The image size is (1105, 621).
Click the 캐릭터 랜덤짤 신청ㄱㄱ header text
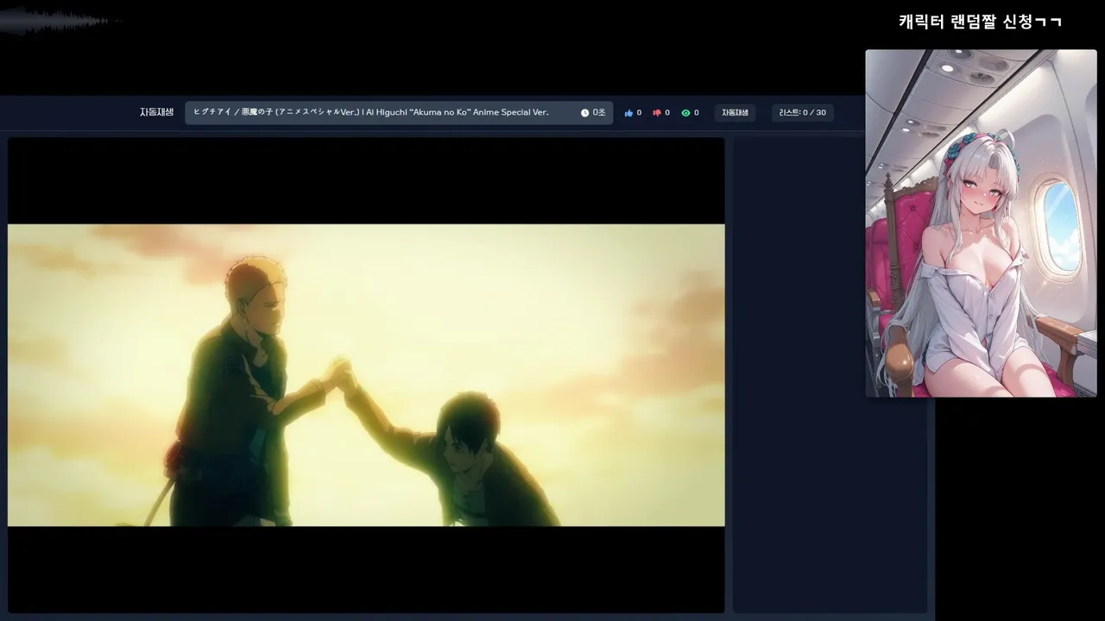[980, 22]
